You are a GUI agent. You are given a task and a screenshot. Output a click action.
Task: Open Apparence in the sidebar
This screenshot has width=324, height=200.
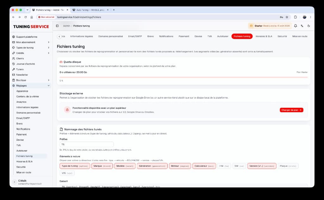point(22,91)
